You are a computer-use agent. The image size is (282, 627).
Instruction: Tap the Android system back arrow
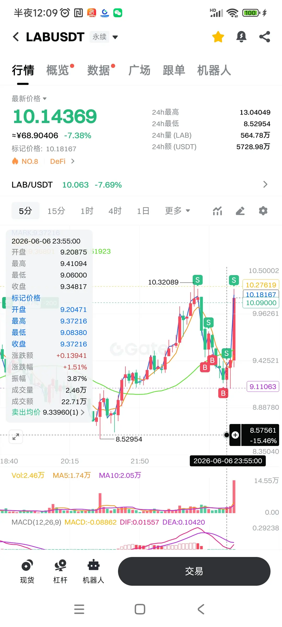[x=201, y=609]
